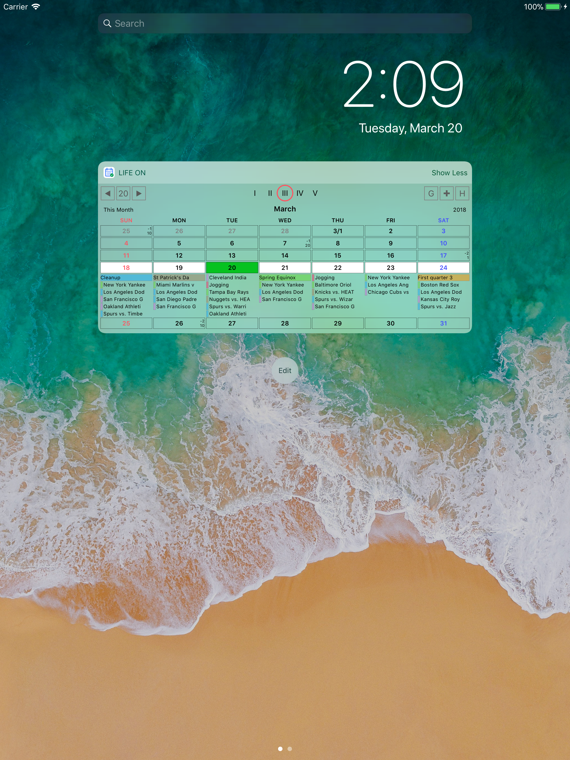Collapse widget with Show Less
The image size is (570, 760).
[x=449, y=173]
